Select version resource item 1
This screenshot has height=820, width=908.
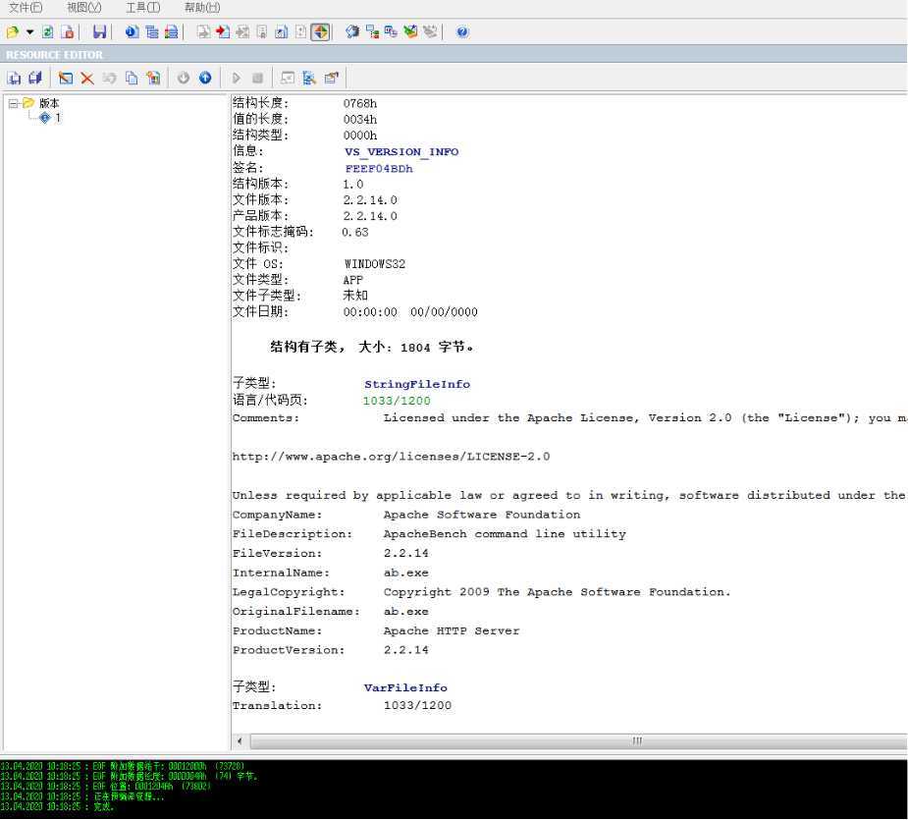pos(57,118)
